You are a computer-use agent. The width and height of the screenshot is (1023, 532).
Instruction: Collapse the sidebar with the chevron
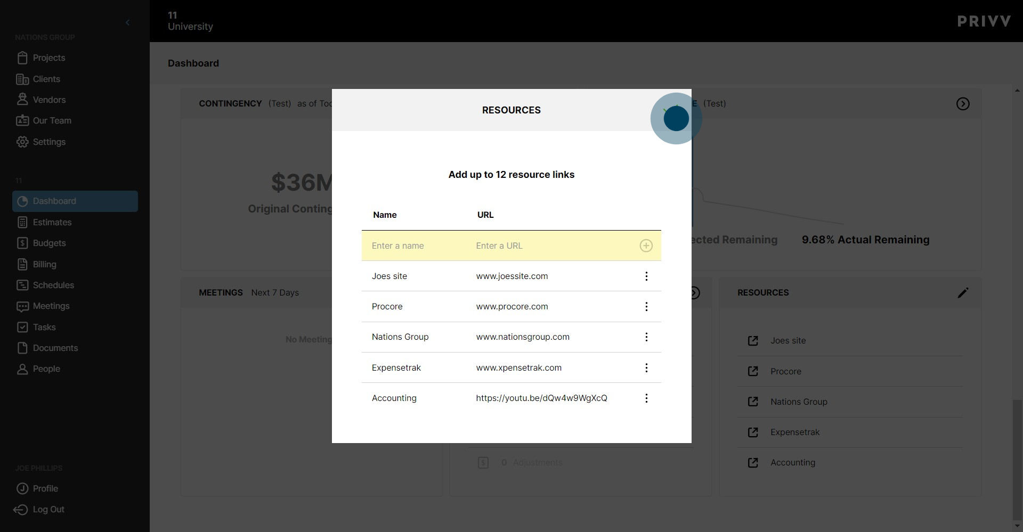coord(127,22)
